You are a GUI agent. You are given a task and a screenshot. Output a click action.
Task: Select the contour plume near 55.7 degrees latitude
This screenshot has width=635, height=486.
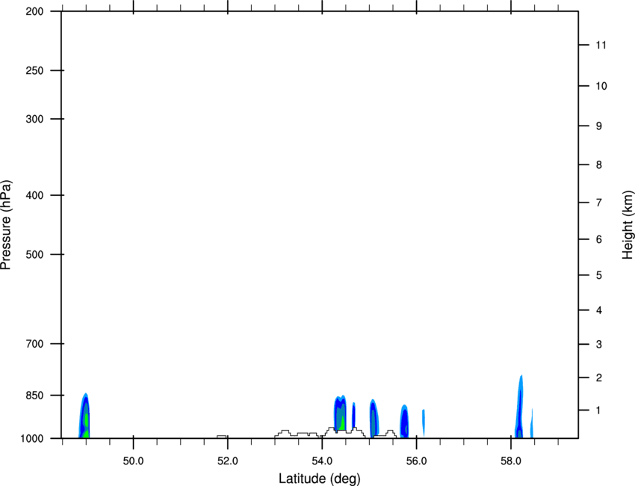click(x=404, y=422)
